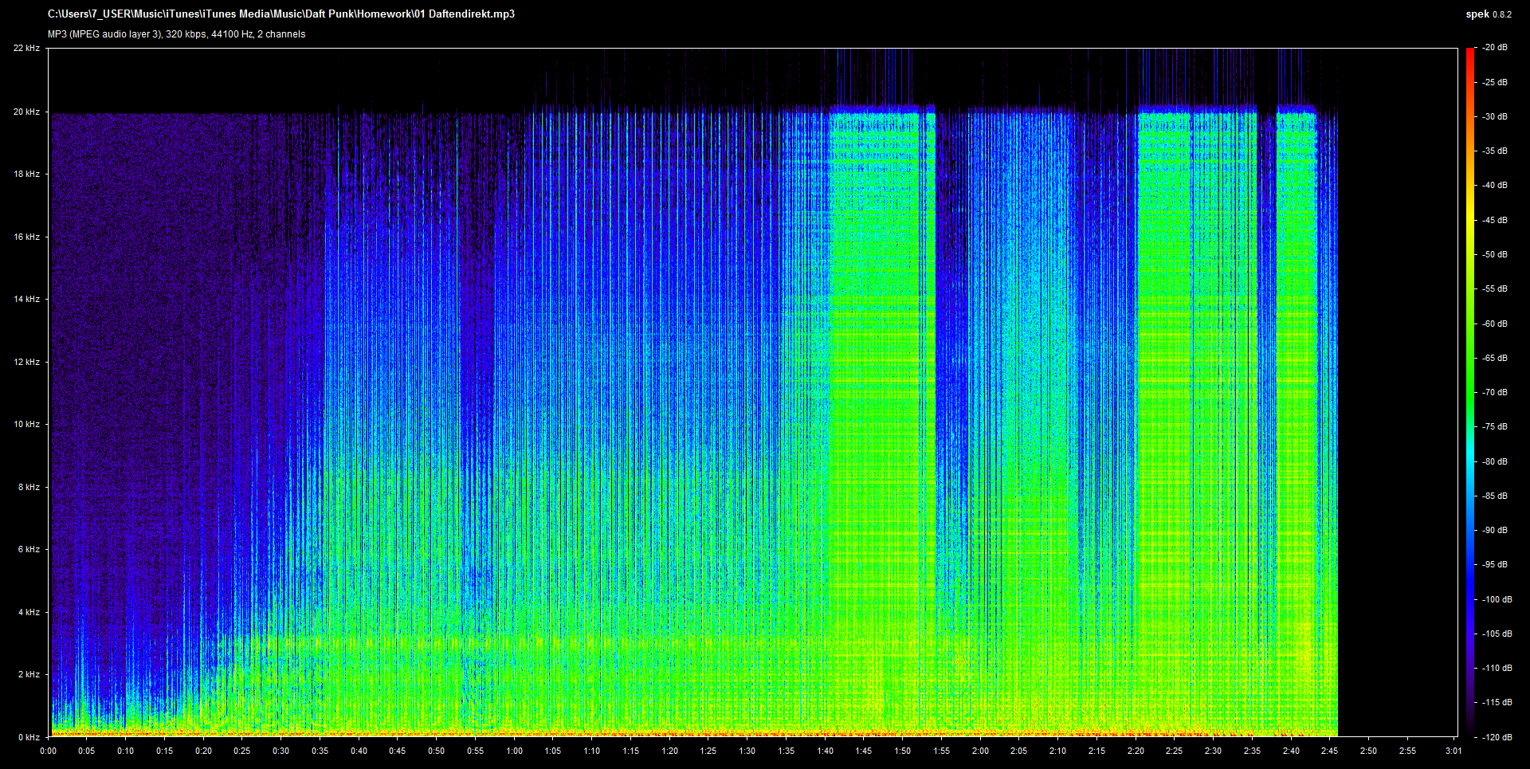Click the 16 kHz frequency axis label
This screenshot has width=1530, height=769.
(26, 237)
